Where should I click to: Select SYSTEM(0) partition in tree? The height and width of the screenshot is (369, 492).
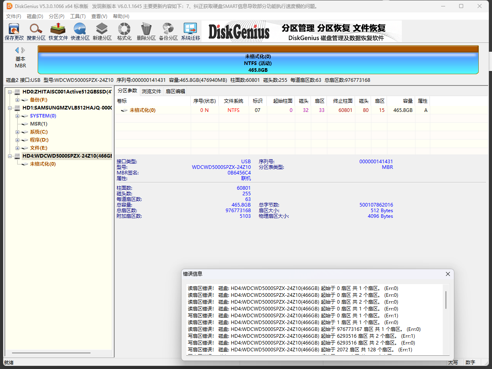(43, 116)
